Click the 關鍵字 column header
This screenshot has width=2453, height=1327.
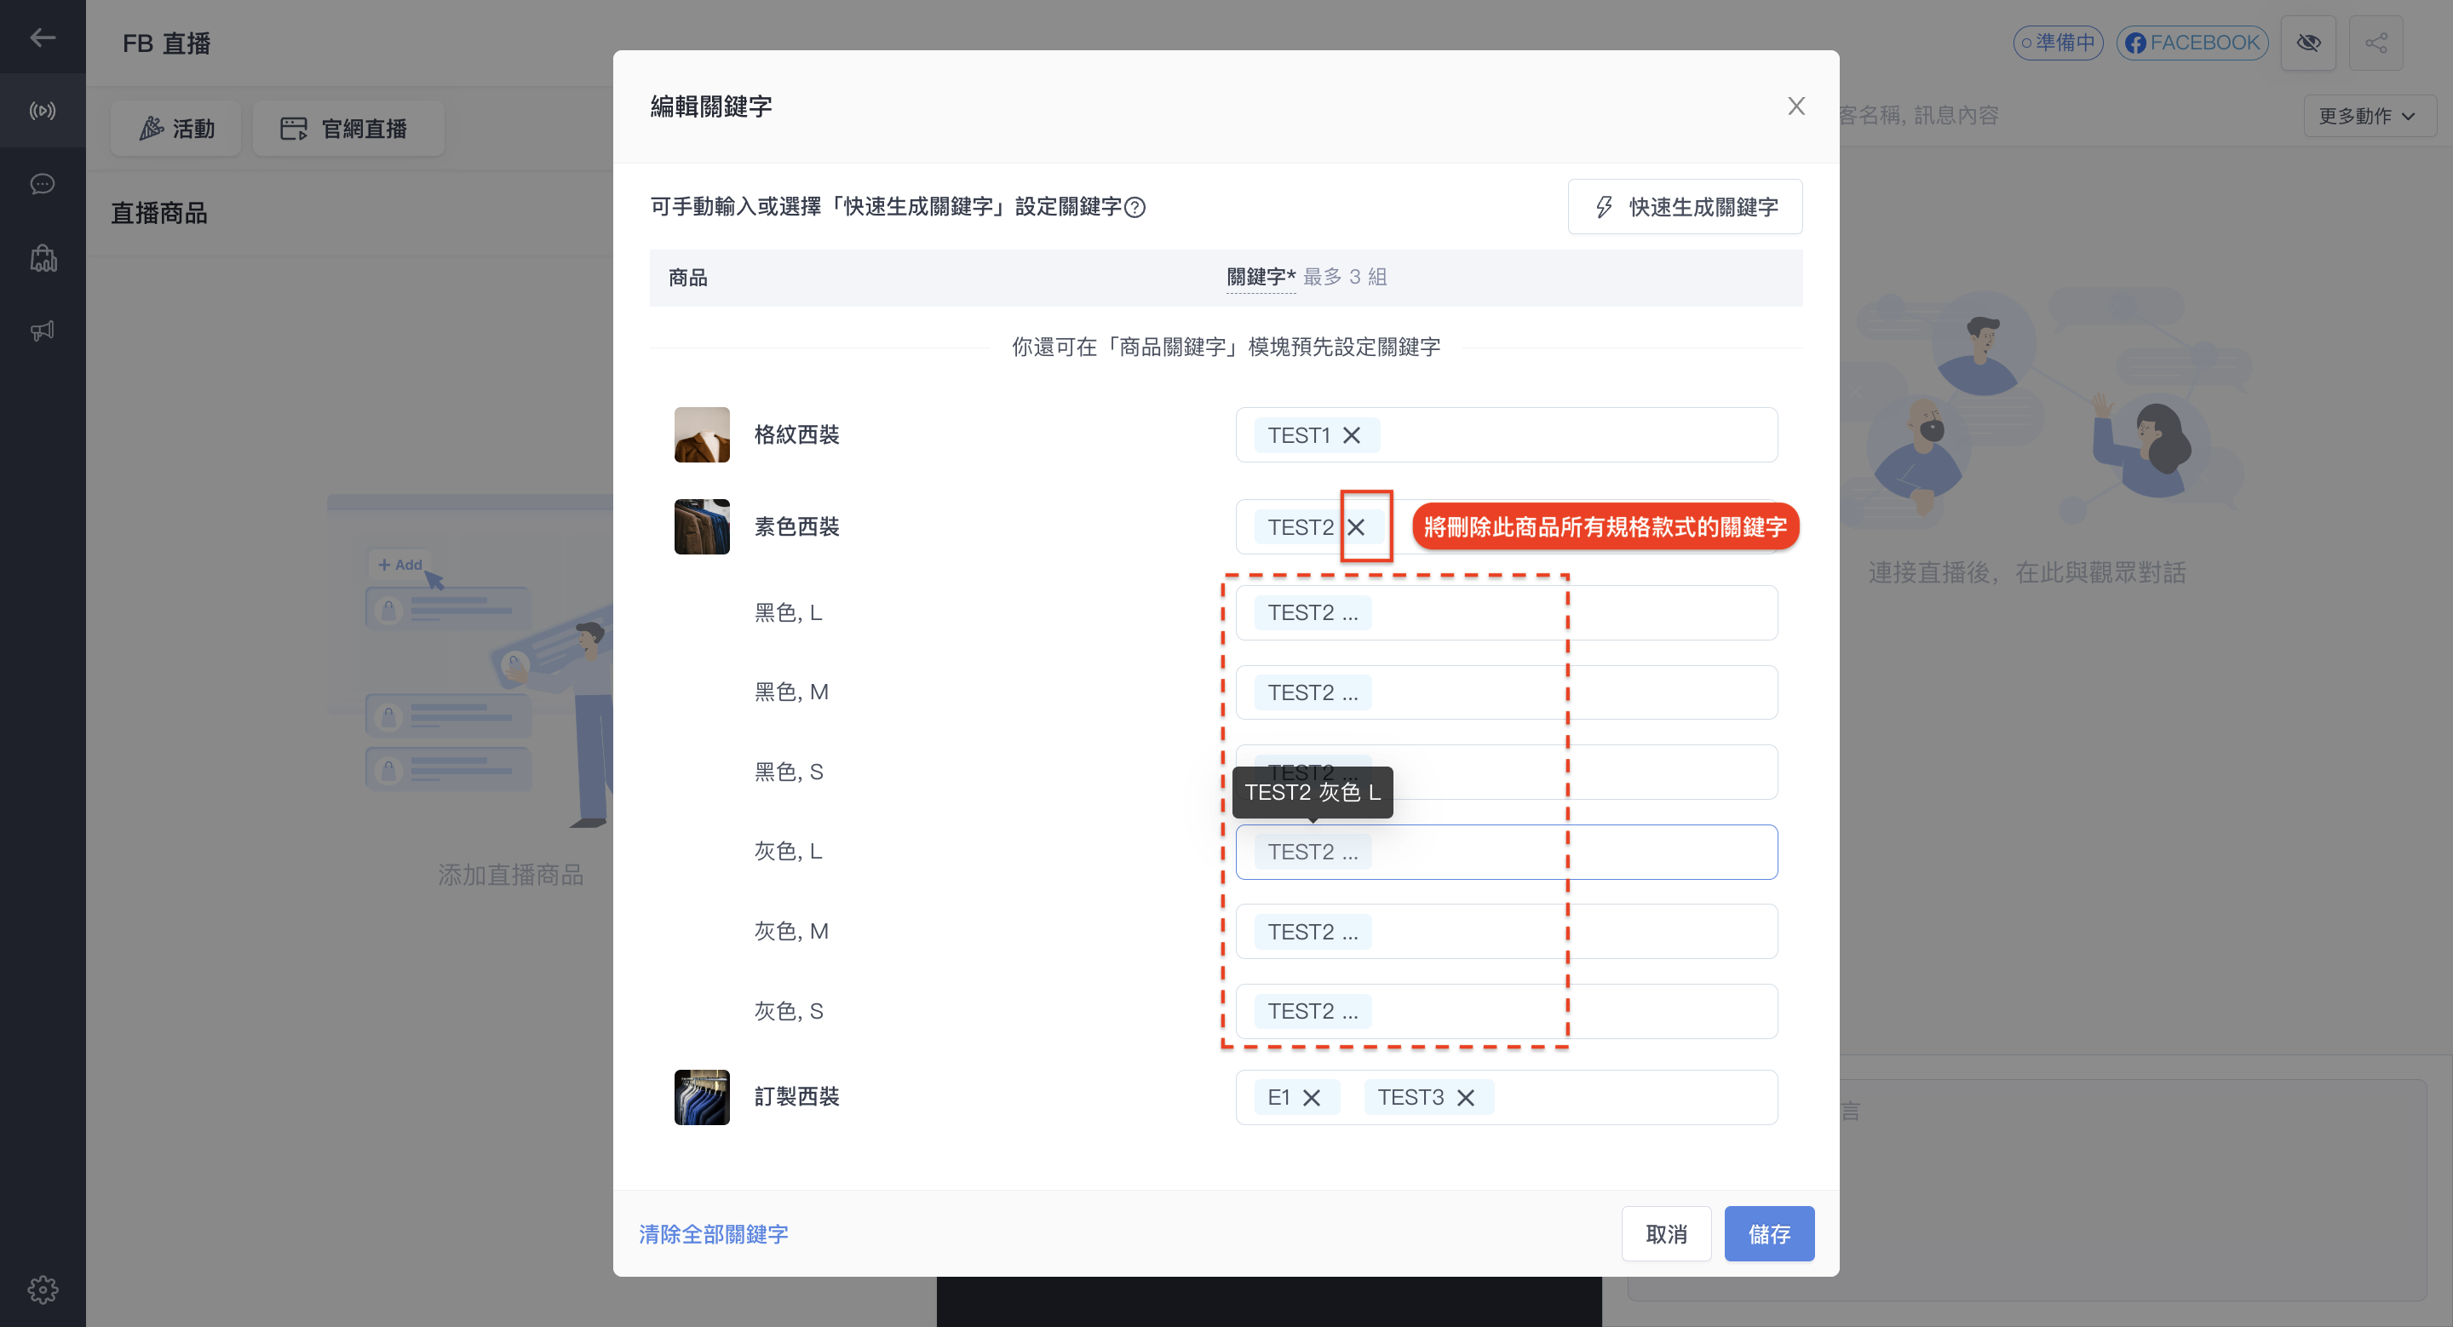pos(1261,277)
